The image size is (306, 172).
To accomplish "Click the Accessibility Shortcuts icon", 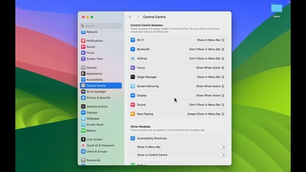I will 133,138.
